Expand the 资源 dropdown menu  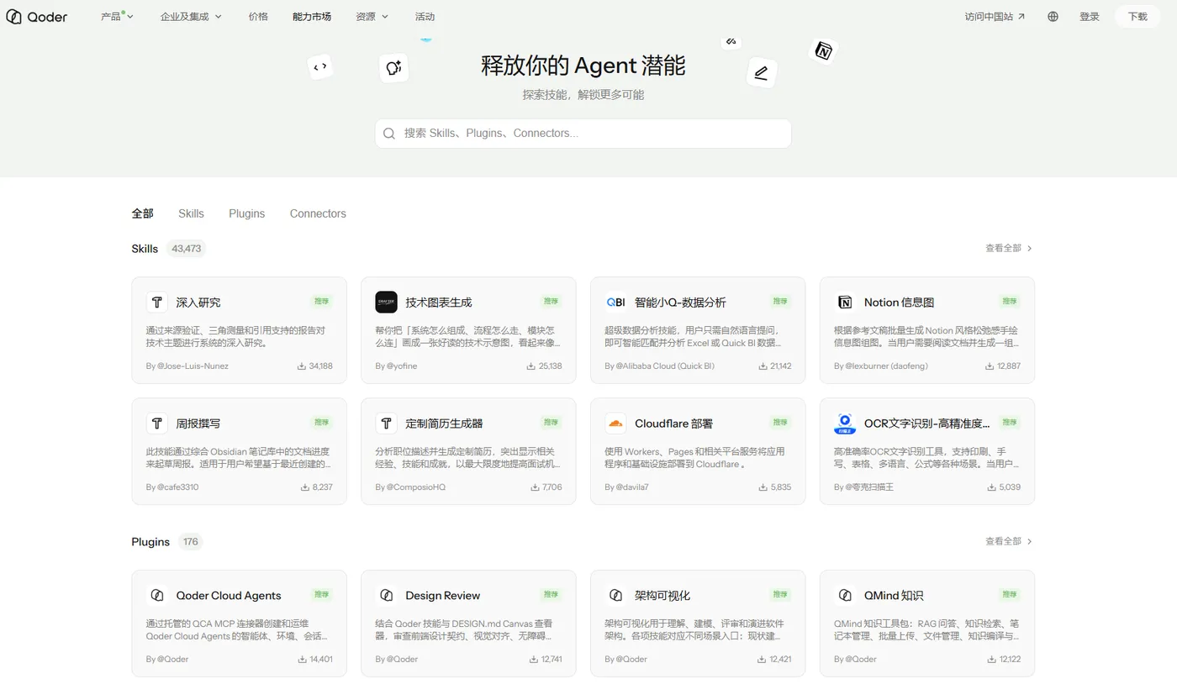coord(372,17)
